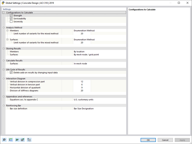Select Configurations to Calculate header row
Viewport: 192px width, 144px height.
tap(64, 12)
